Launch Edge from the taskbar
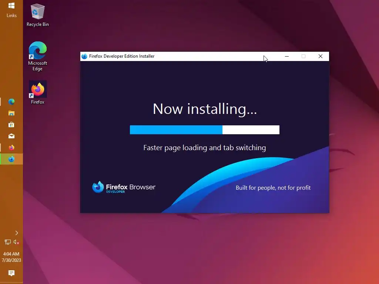The height and width of the screenshot is (284, 379). click(x=11, y=102)
